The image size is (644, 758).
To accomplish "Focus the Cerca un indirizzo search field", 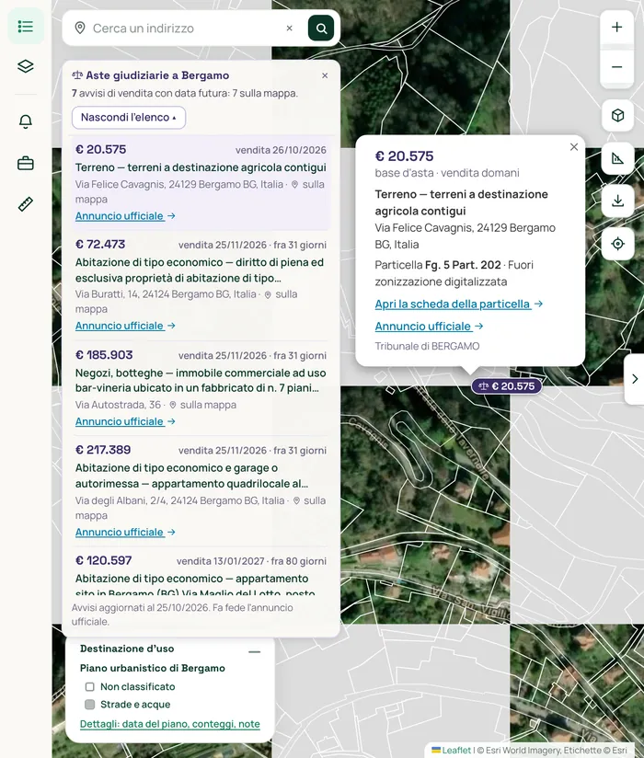I will tap(186, 28).
